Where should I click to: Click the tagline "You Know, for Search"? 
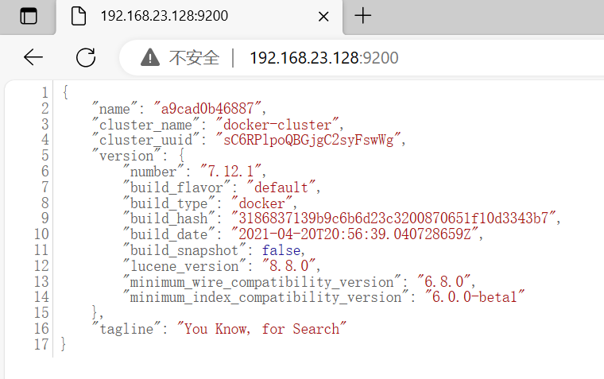coord(262,328)
